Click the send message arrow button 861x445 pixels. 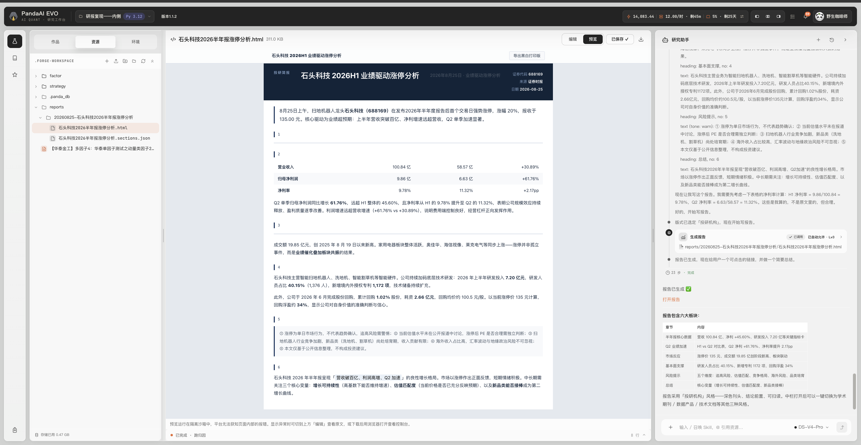[842, 427]
